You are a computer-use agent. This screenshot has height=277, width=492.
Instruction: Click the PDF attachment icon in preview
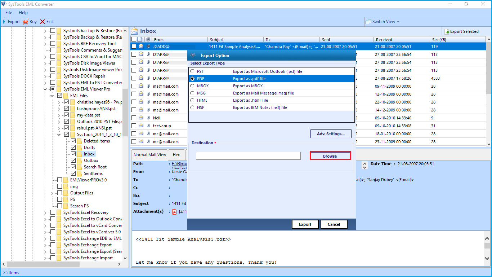[174, 212]
